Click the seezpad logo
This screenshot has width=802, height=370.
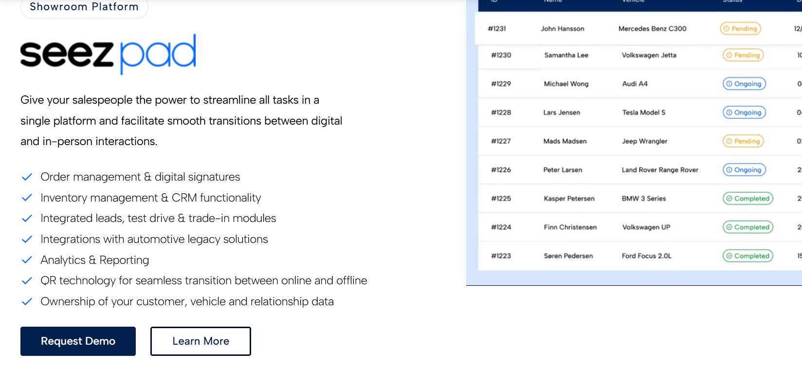point(108,54)
